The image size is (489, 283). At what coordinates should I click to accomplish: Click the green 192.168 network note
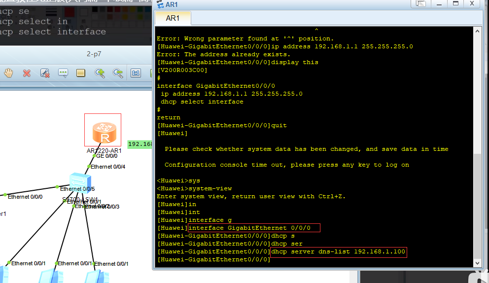pyautogui.click(x=140, y=144)
